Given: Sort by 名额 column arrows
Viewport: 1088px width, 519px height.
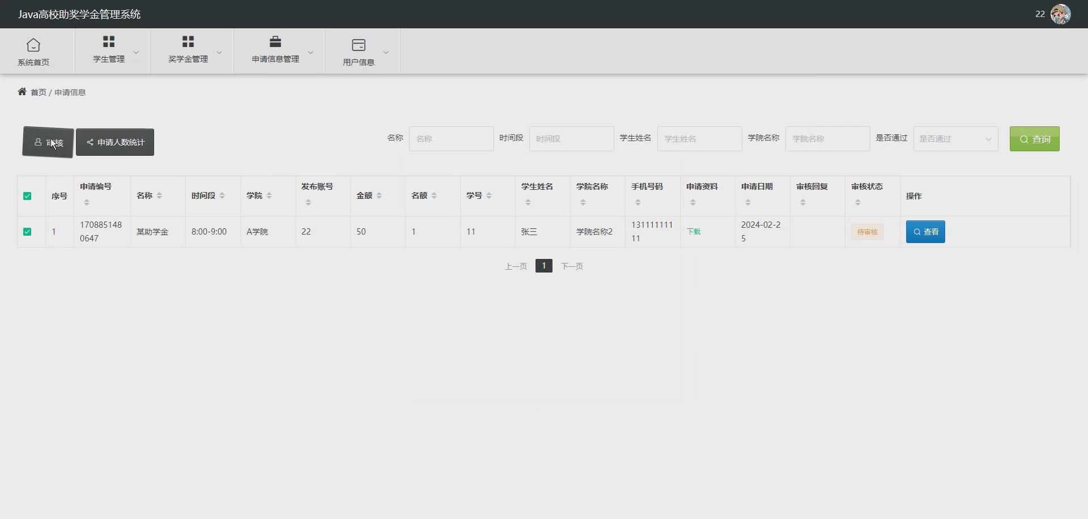Looking at the screenshot, I should (x=434, y=195).
